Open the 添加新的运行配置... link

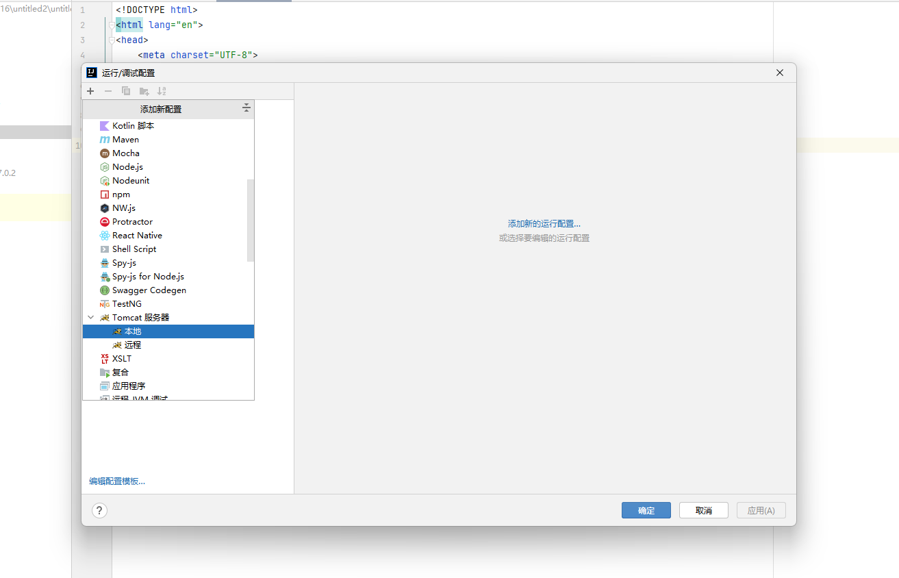point(544,224)
